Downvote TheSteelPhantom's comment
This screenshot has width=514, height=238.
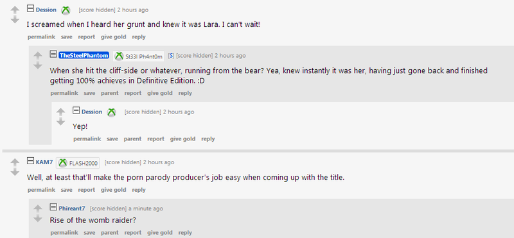tap(38, 65)
